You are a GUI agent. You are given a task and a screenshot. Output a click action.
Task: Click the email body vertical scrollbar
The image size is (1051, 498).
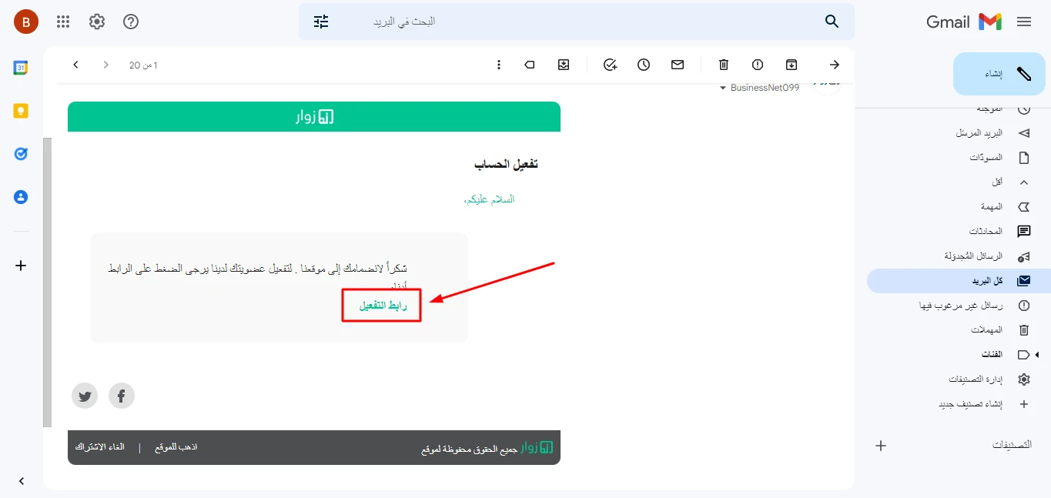[x=48, y=282]
